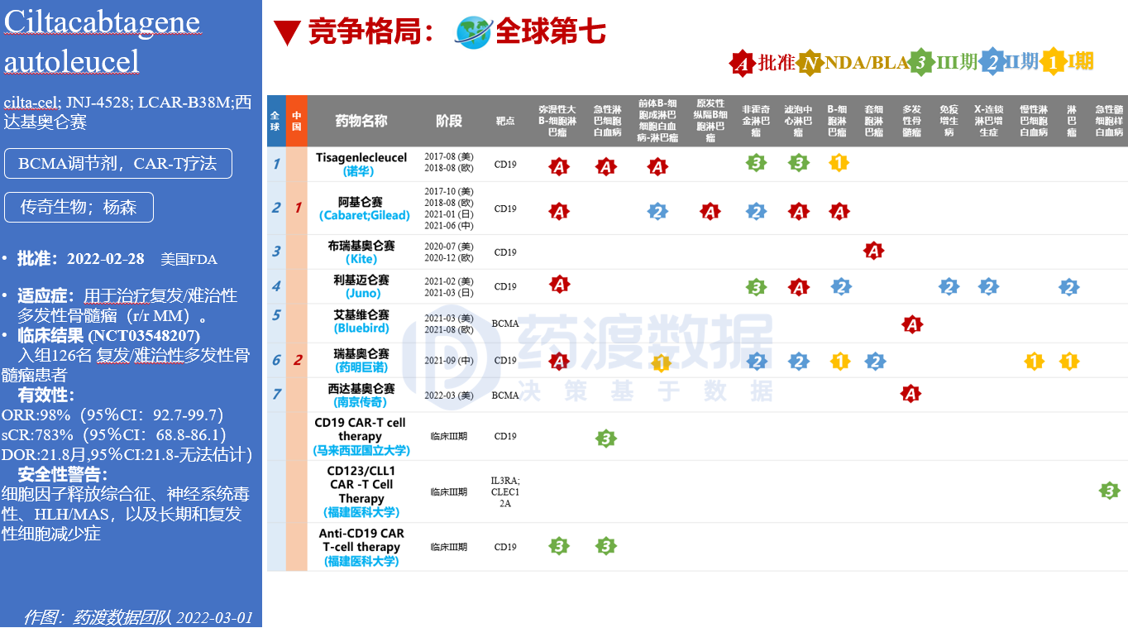Click the blue 2 II期 legend icon
Viewport: 1128px width, 628px height.
tap(992, 63)
